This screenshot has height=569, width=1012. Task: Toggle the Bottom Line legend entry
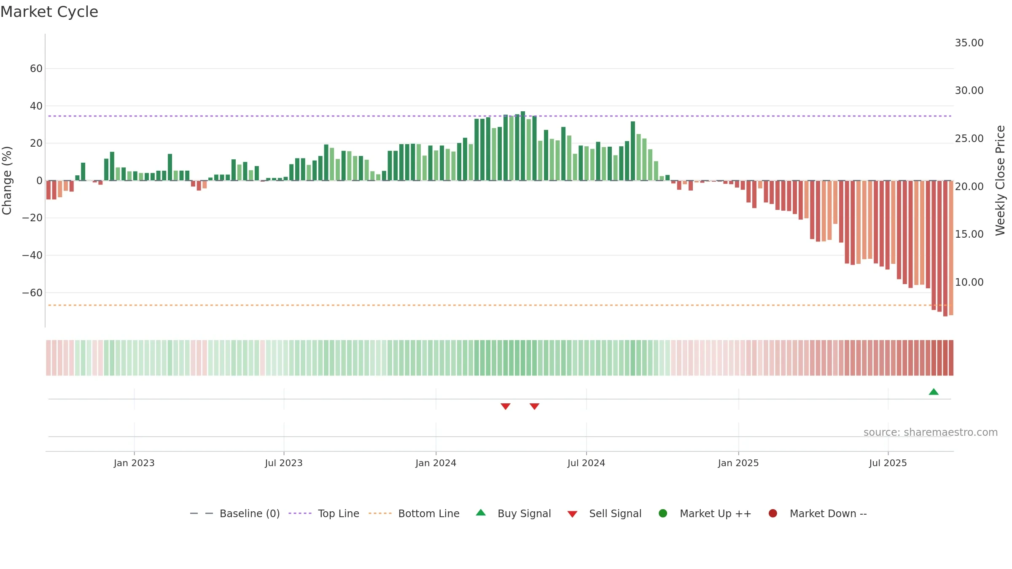click(414, 513)
